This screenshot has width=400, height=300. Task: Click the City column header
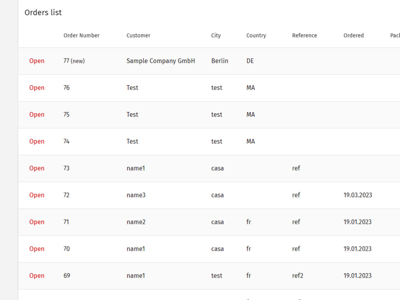(x=216, y=36)
